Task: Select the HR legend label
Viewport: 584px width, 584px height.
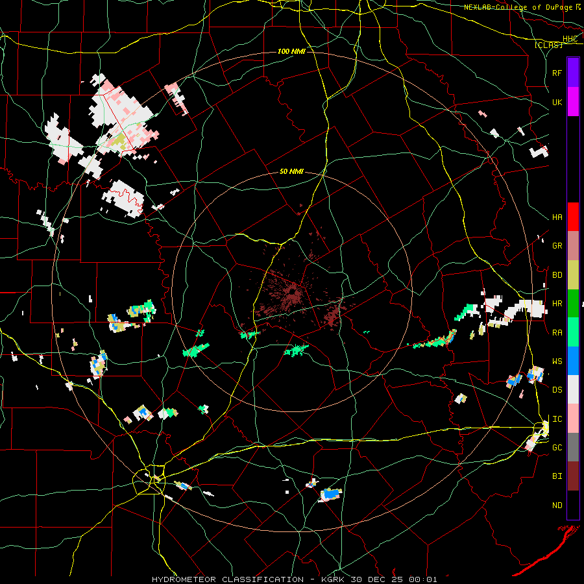Action: pos(557,304)
